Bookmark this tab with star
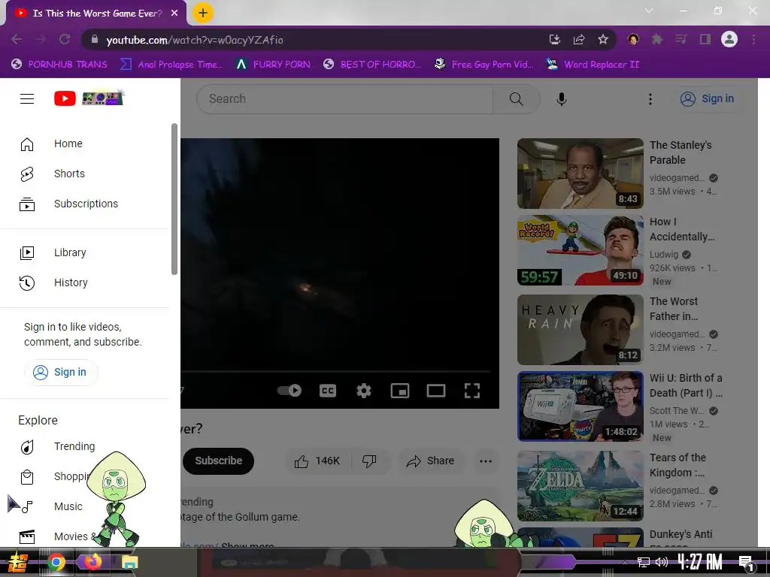770x577 pixels. (x=602, y=40)
